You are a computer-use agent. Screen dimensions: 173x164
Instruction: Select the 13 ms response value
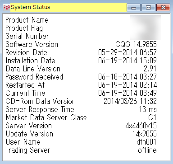click(148, 109)
